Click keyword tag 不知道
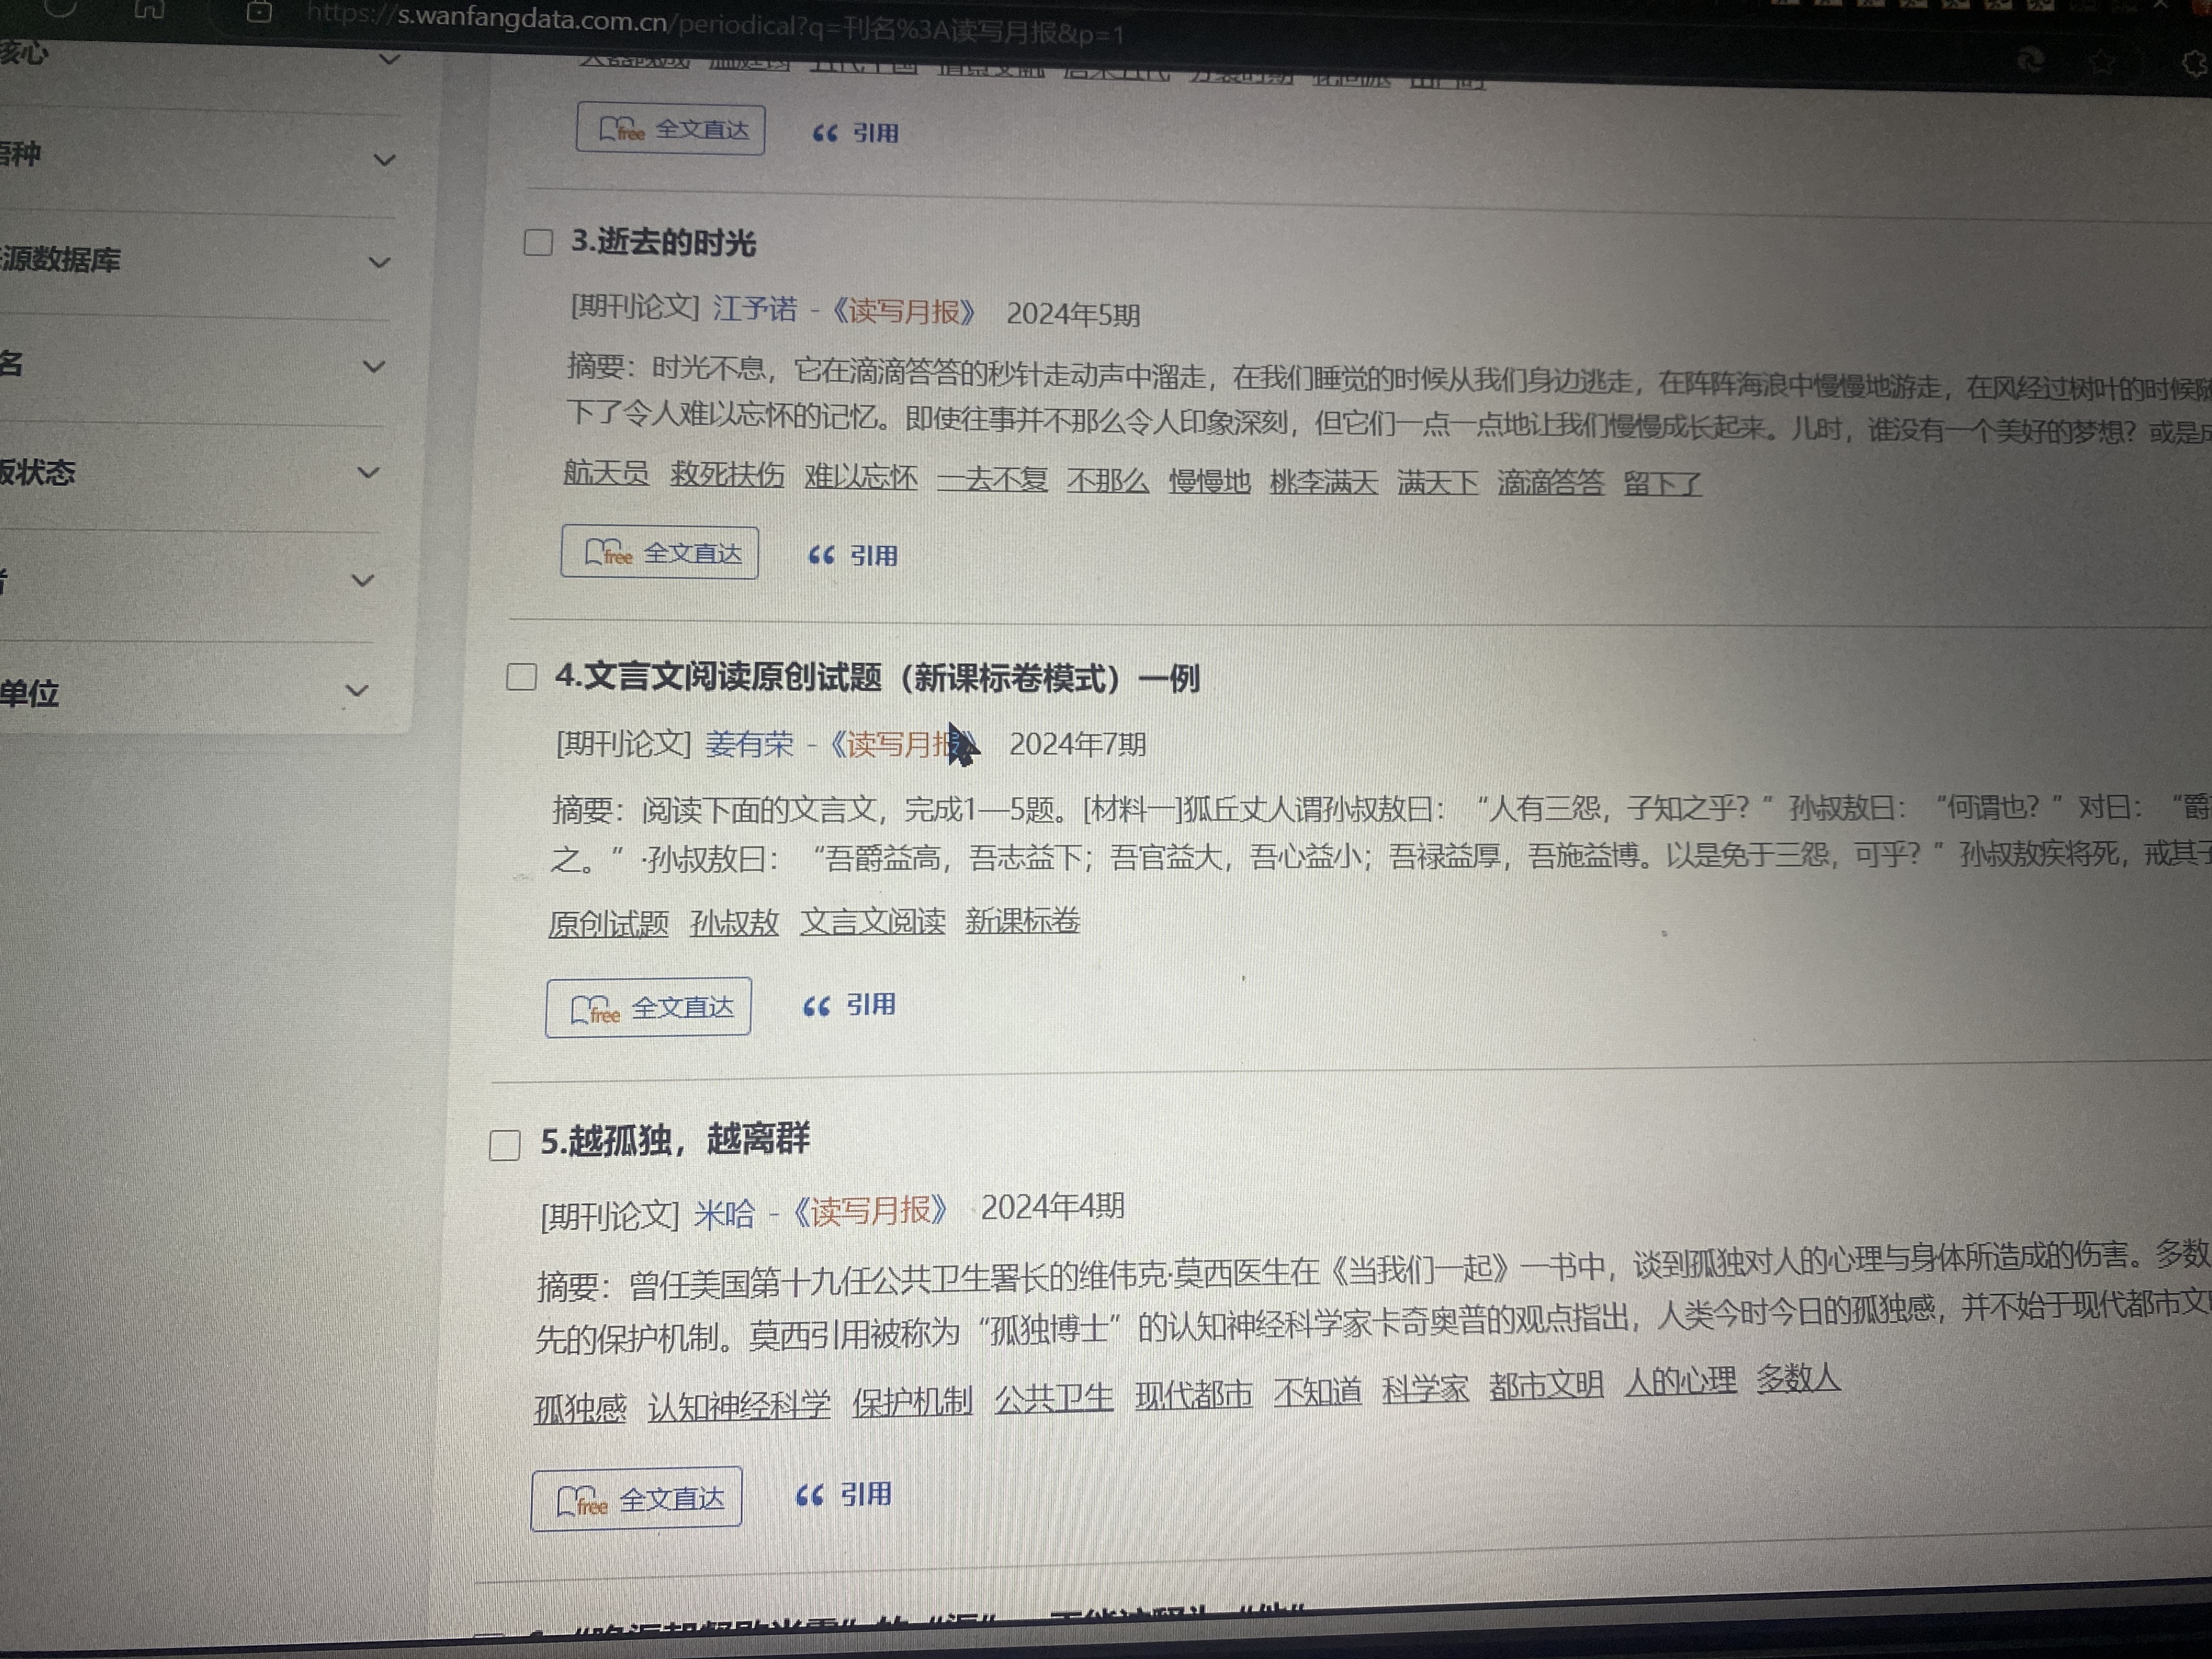Image resolution: width=2212 pixels, height=1659 pixels. tap(1317, 1391)
